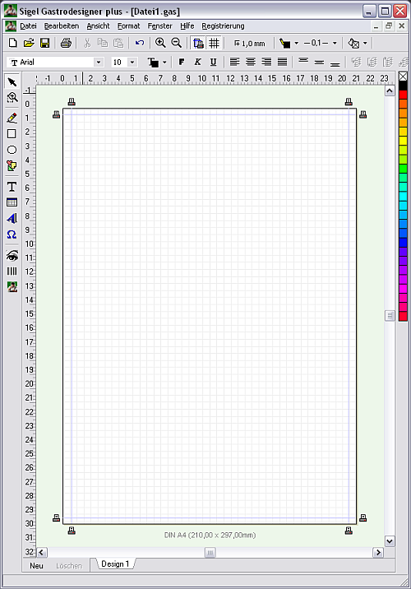Screen dimensions: 411x589
Task: Select the rectangle drawing tool
Action: (12, 134)
